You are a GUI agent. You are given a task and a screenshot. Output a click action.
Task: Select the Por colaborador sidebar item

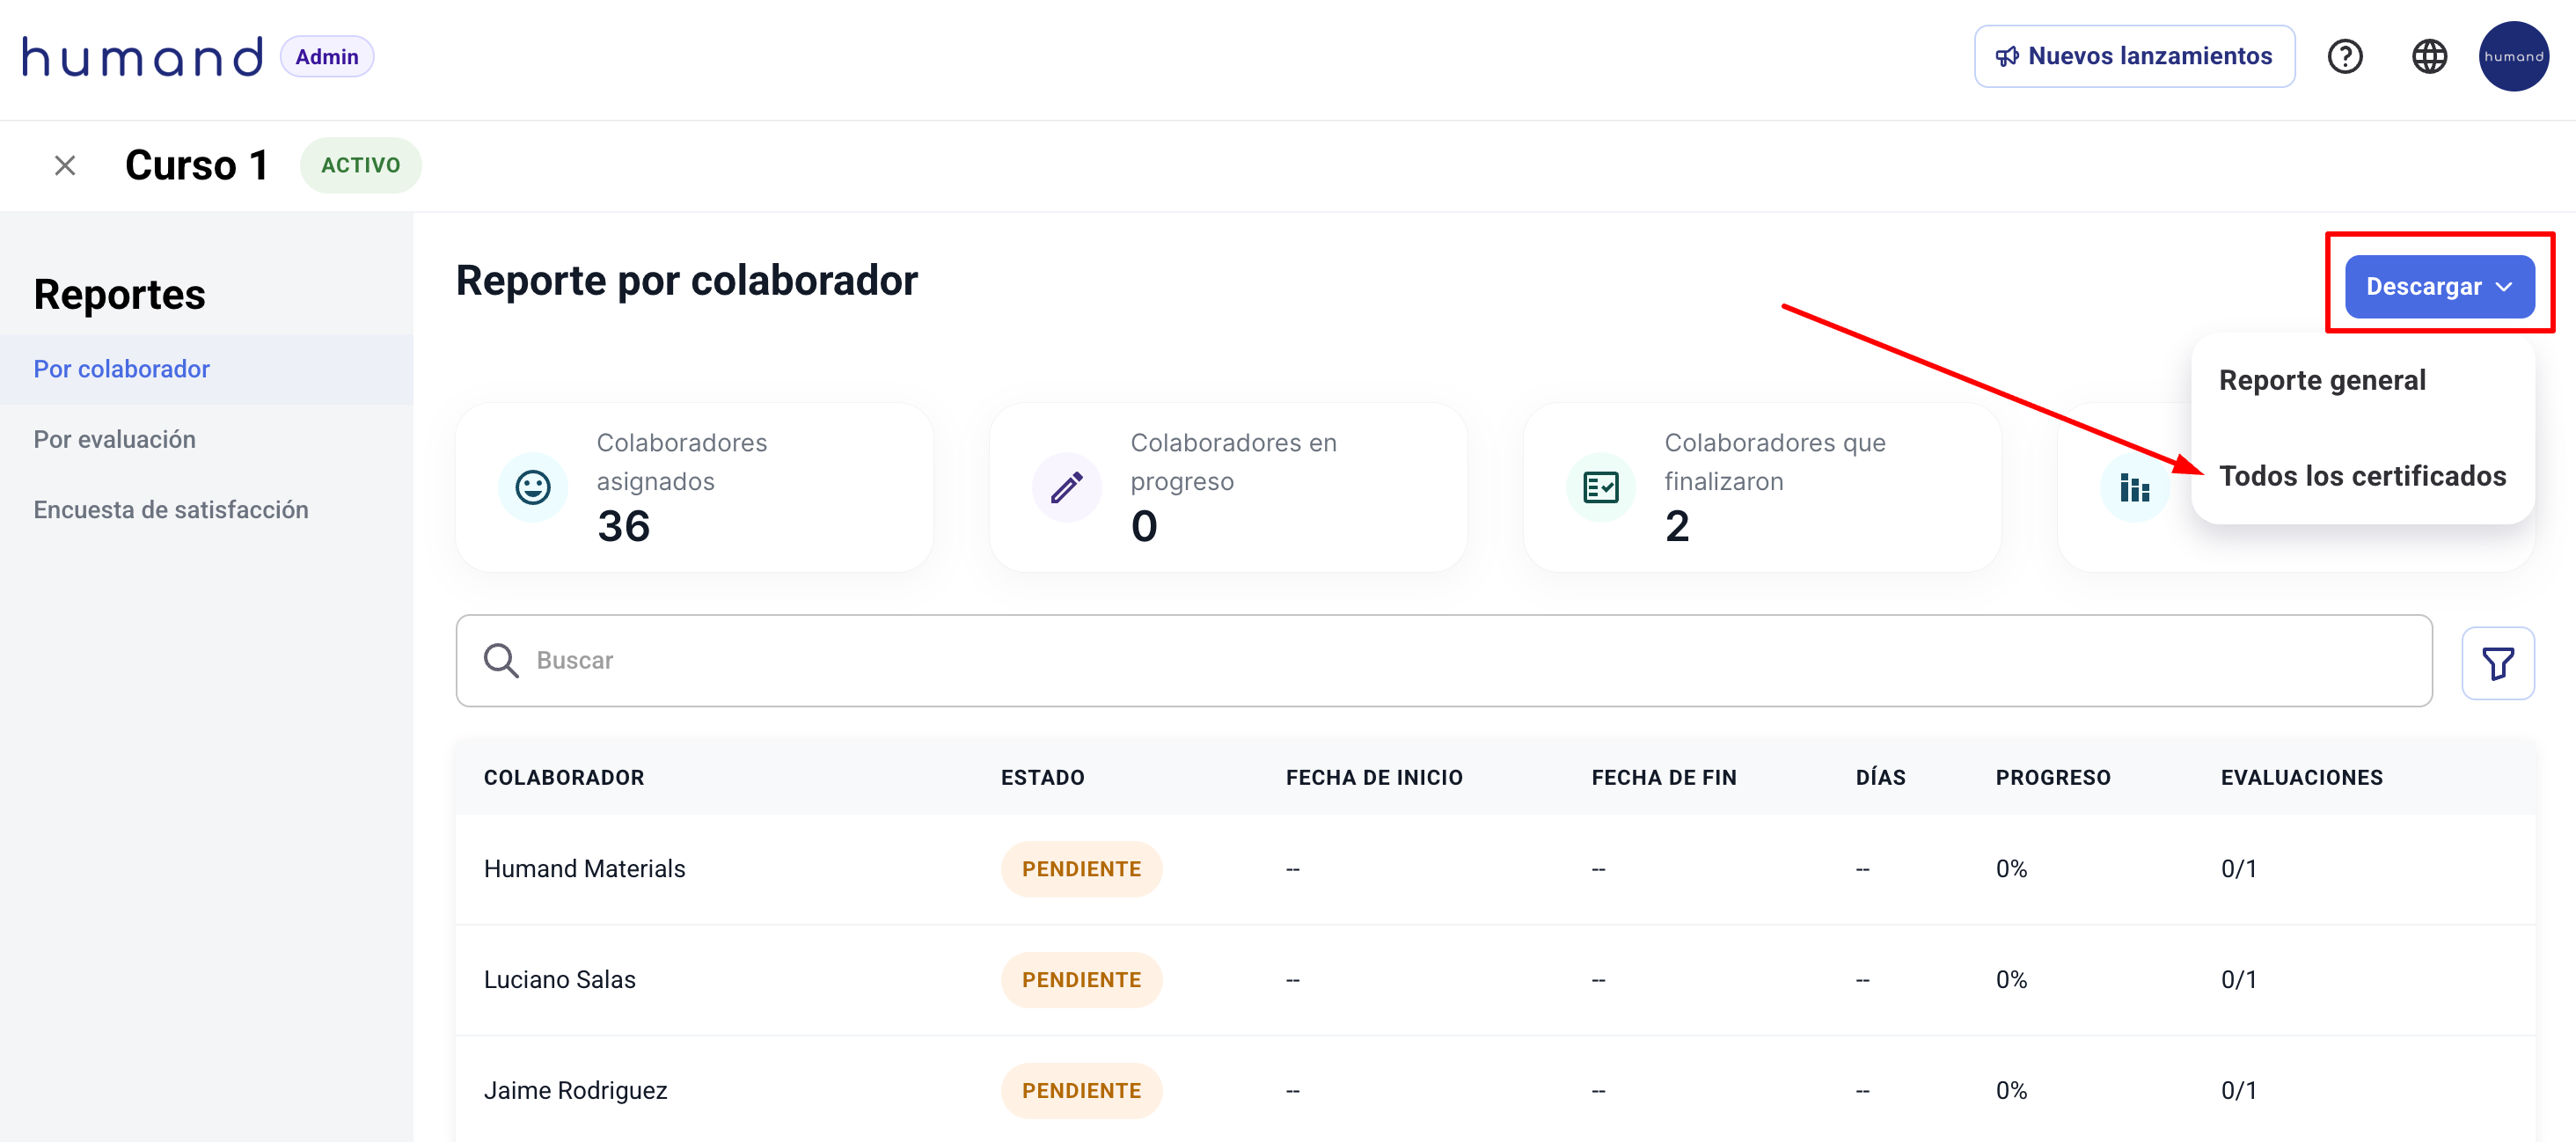[122, 369]
